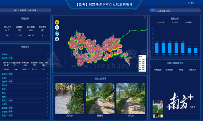
Task: Click the white circular map tool icon
Action: click(x=57, y=28)
